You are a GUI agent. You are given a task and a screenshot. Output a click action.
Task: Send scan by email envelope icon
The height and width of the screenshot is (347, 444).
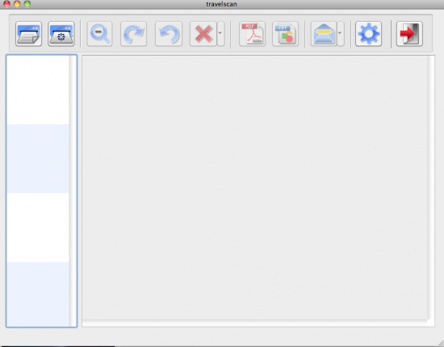click(324, 34)
